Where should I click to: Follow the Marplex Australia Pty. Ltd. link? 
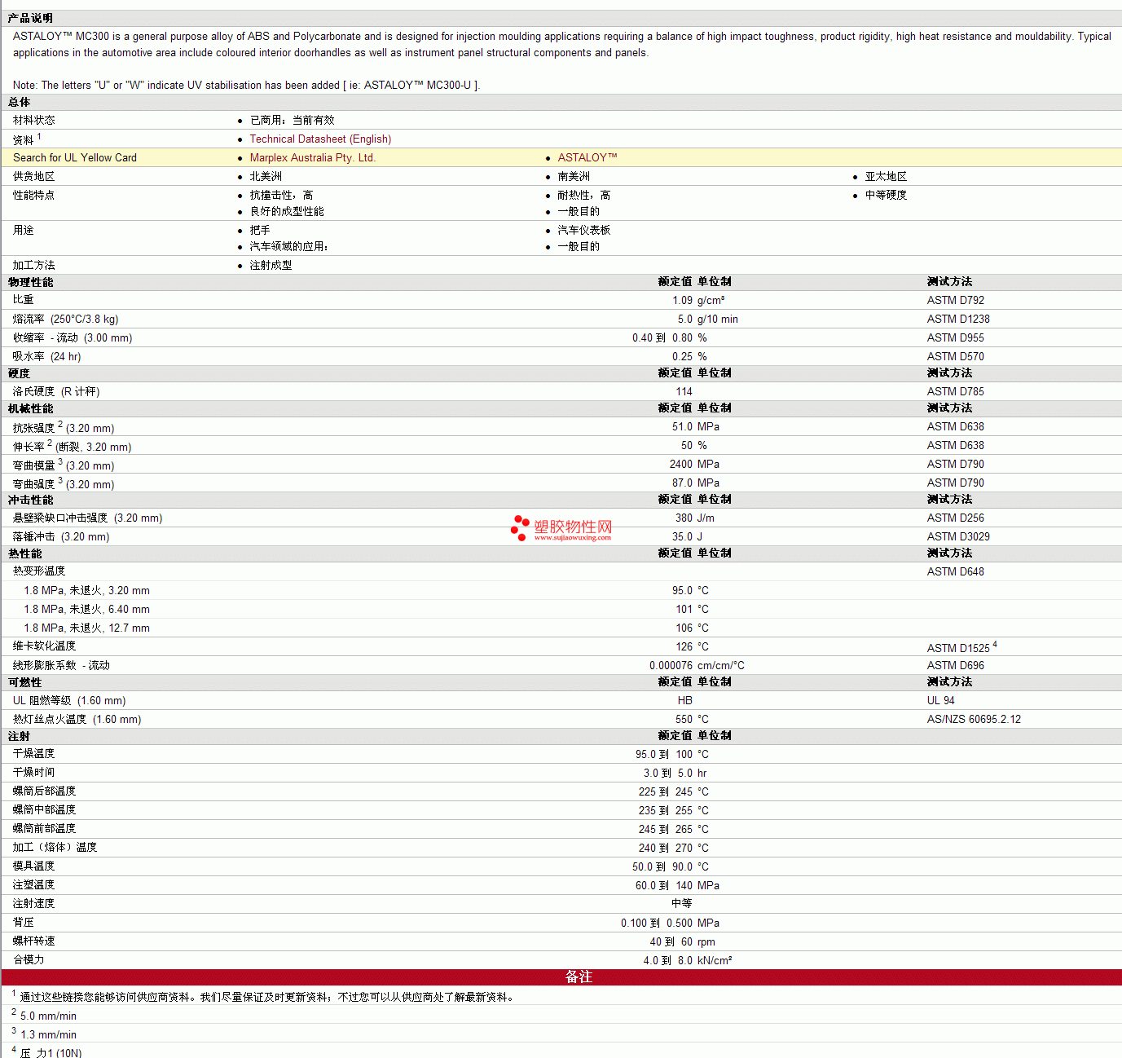(312, 158)
